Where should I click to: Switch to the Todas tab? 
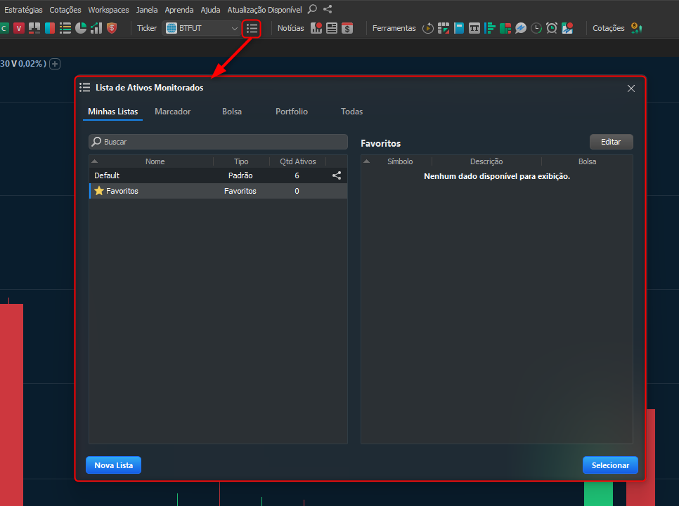(x=351, y=112)
